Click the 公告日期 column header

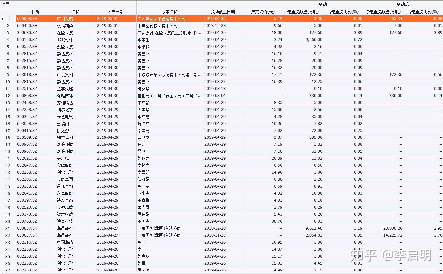[x=116, y=12]
